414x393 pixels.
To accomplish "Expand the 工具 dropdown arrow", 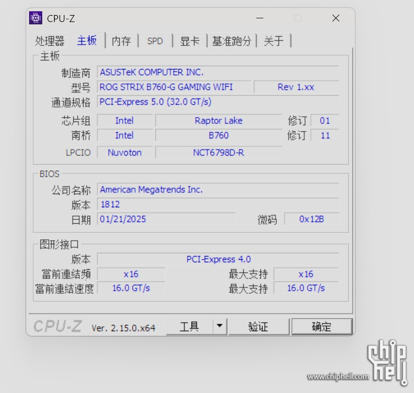I will click(x=220, y=326).
